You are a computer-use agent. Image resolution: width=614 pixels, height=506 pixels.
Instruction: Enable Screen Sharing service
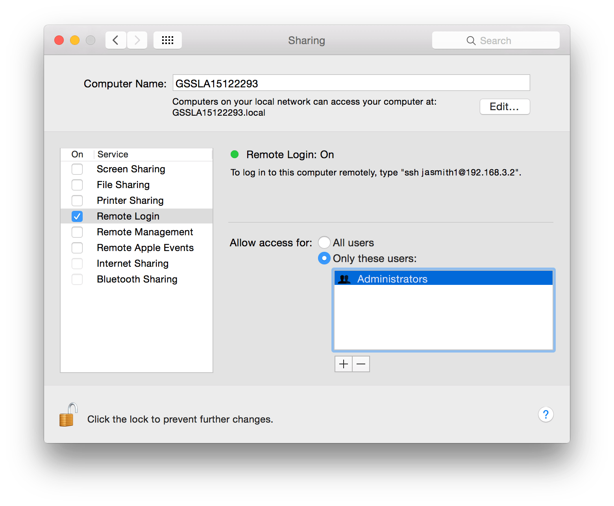click(77, 169)
